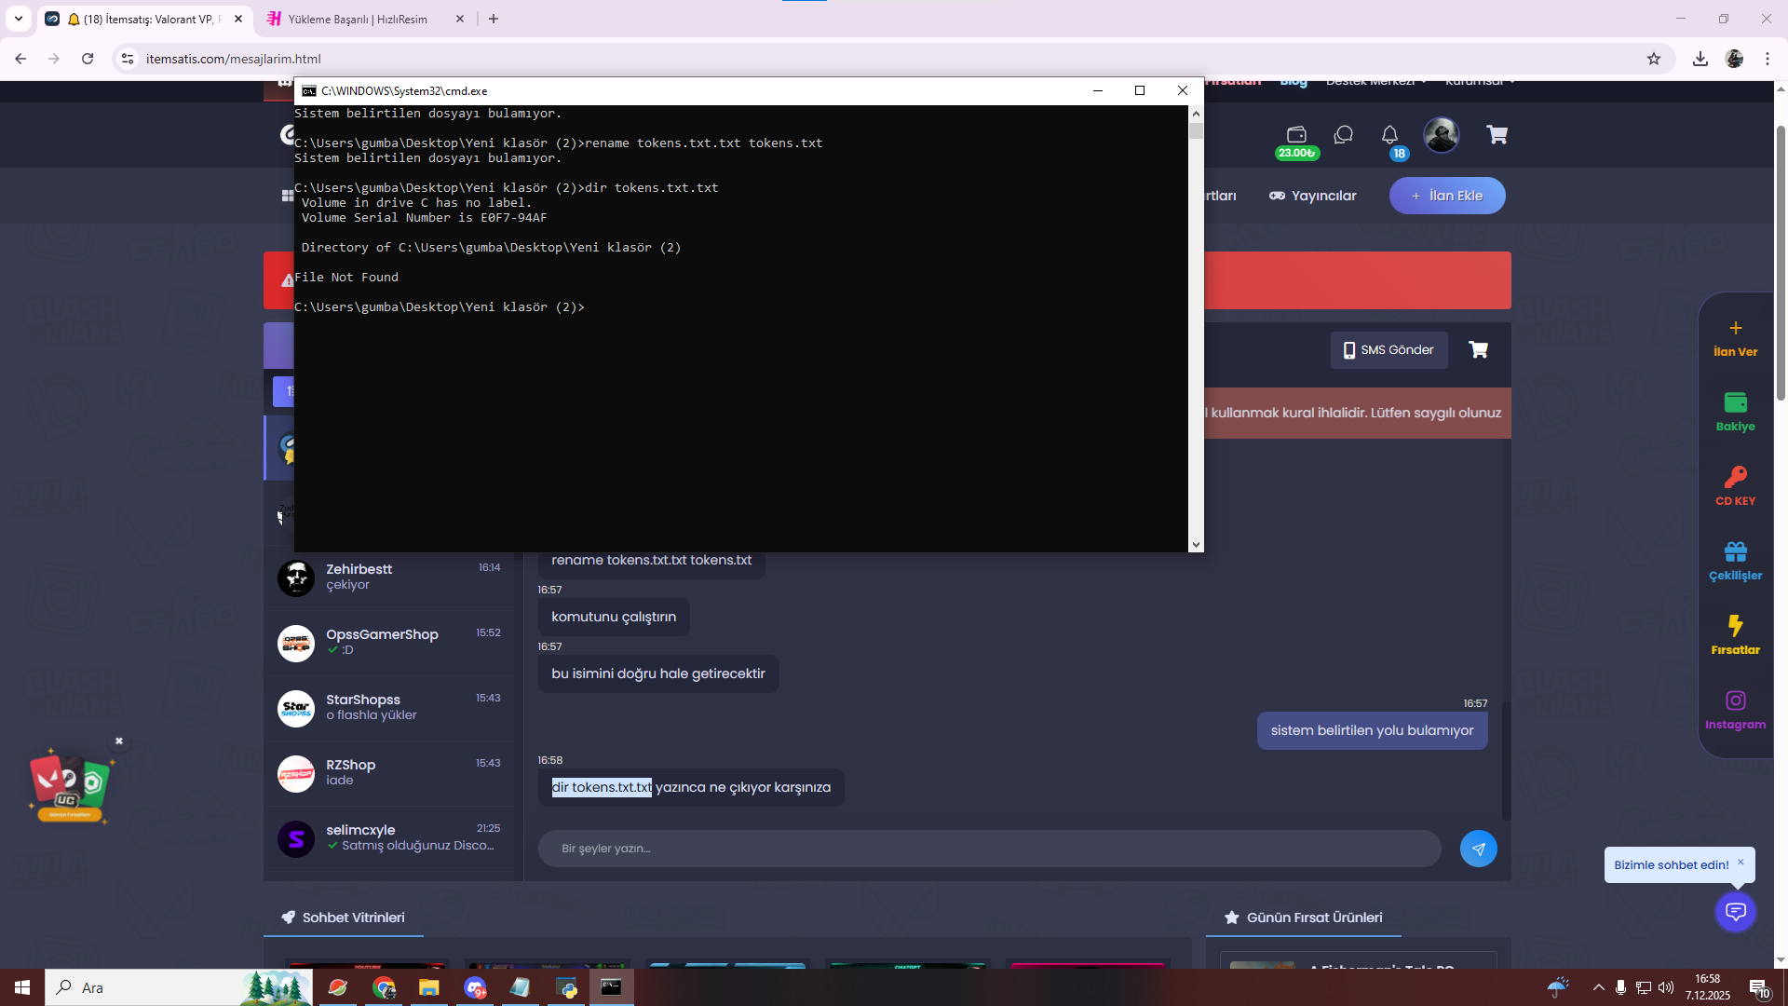
Task: Open the live support chat bubble button
Action: [x=1736, y=911]
